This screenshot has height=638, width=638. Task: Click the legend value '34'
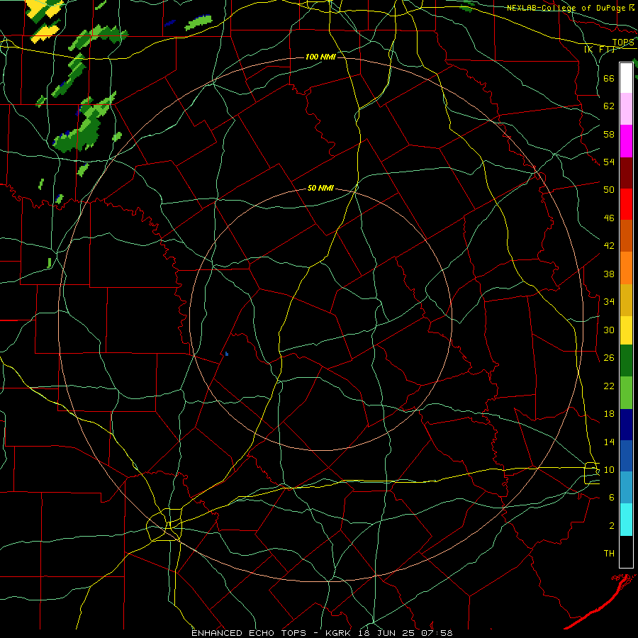click(609, 302)
